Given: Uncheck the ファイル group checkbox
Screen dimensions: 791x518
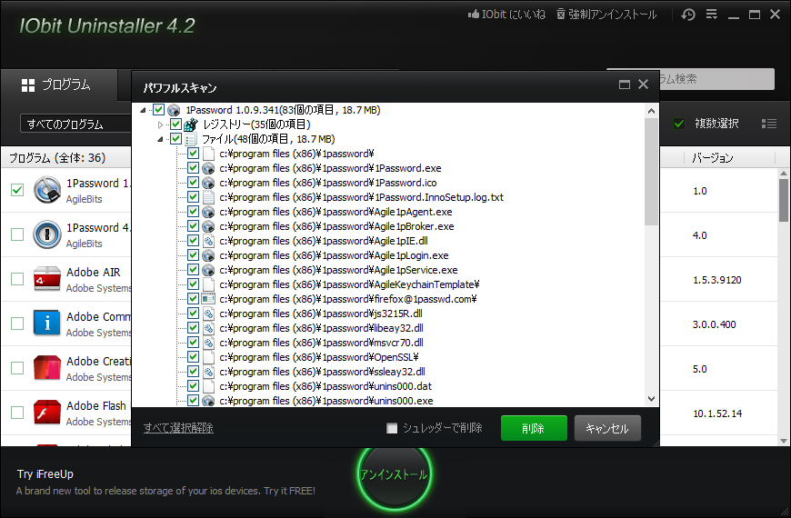Looking at the screenshot, I should [x=176, y=139].
